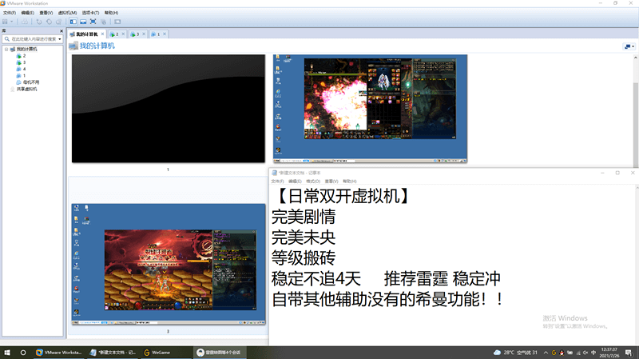Image resolution: width=639 pixels, height=359 pixels.
Task: Click the Cortana search circle icon
Action: coord(23,353)
